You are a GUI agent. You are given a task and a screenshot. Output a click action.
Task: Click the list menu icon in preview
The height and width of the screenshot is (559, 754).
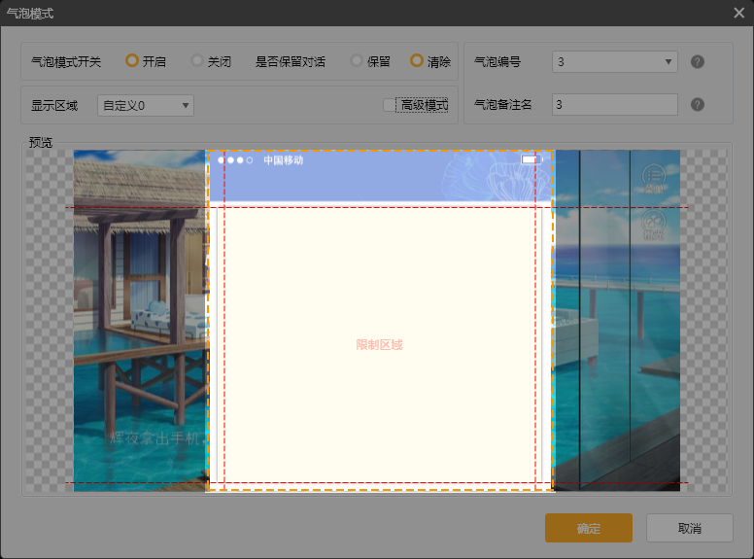(653, 176)
